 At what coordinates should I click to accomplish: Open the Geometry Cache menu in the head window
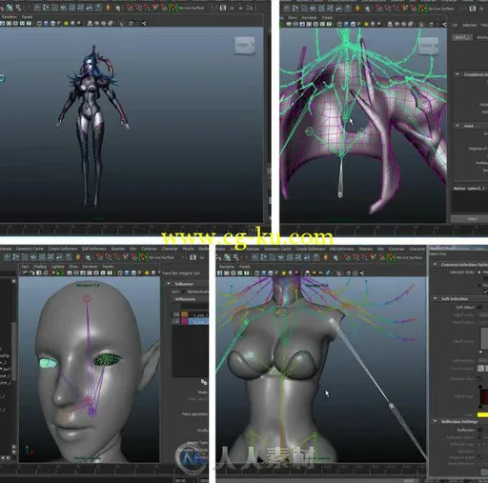coord(30,249)
